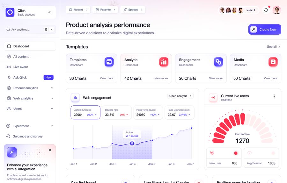The height and width of the screenshot is (183, 287).
Task: Click the Dashboard home icon in sidebar
Action: point(9,46)
